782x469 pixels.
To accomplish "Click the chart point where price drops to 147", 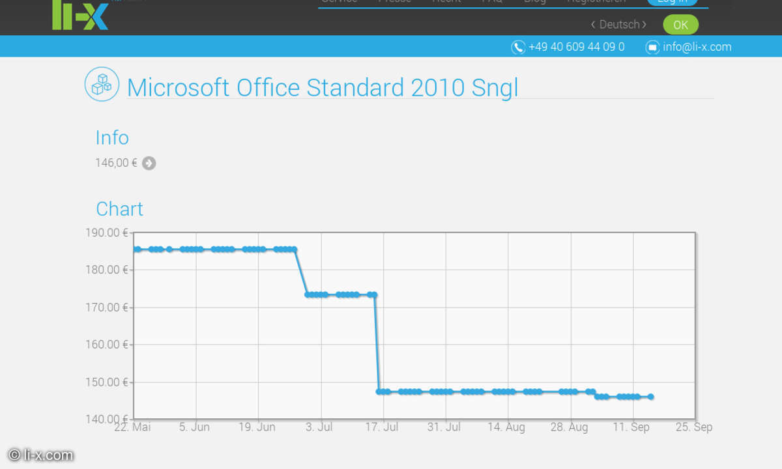I will pyautogui.click(x=379, y=391).
